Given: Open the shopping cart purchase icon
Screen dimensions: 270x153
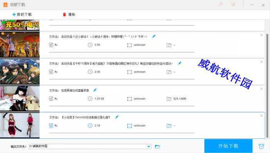Looking at the screenshot, I should tap(233, 4).
